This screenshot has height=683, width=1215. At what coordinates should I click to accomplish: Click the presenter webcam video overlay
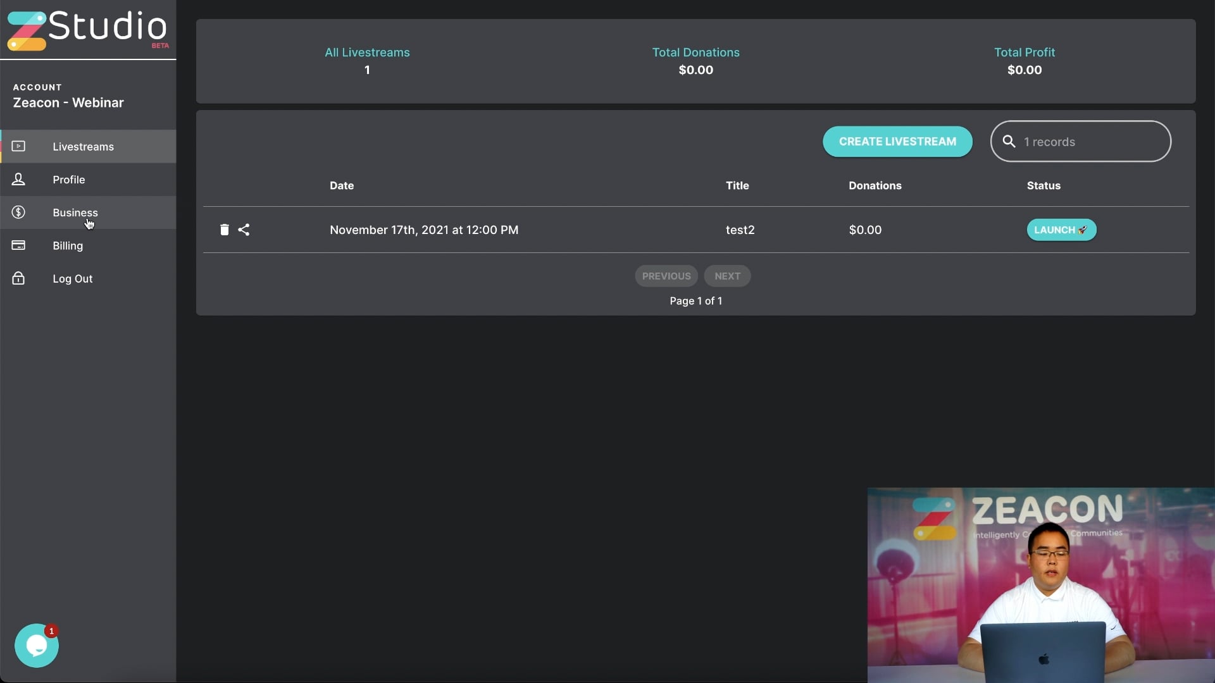tap(1041, 585)
